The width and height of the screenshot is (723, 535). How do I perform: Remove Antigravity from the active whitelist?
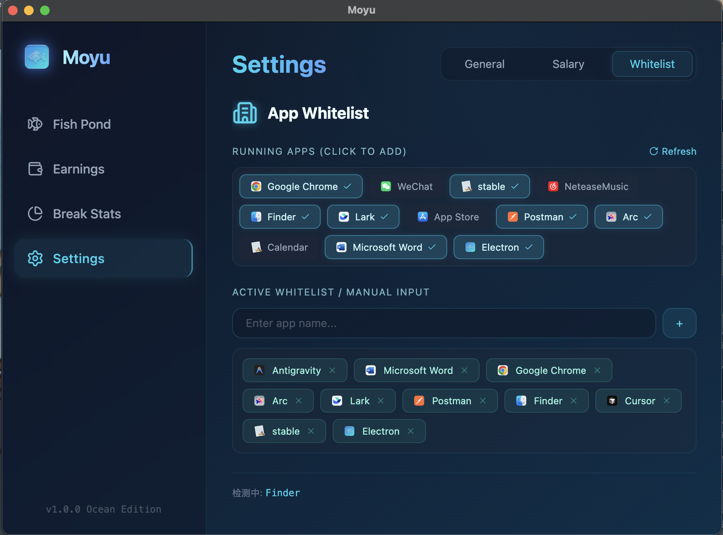coord(332,370)
